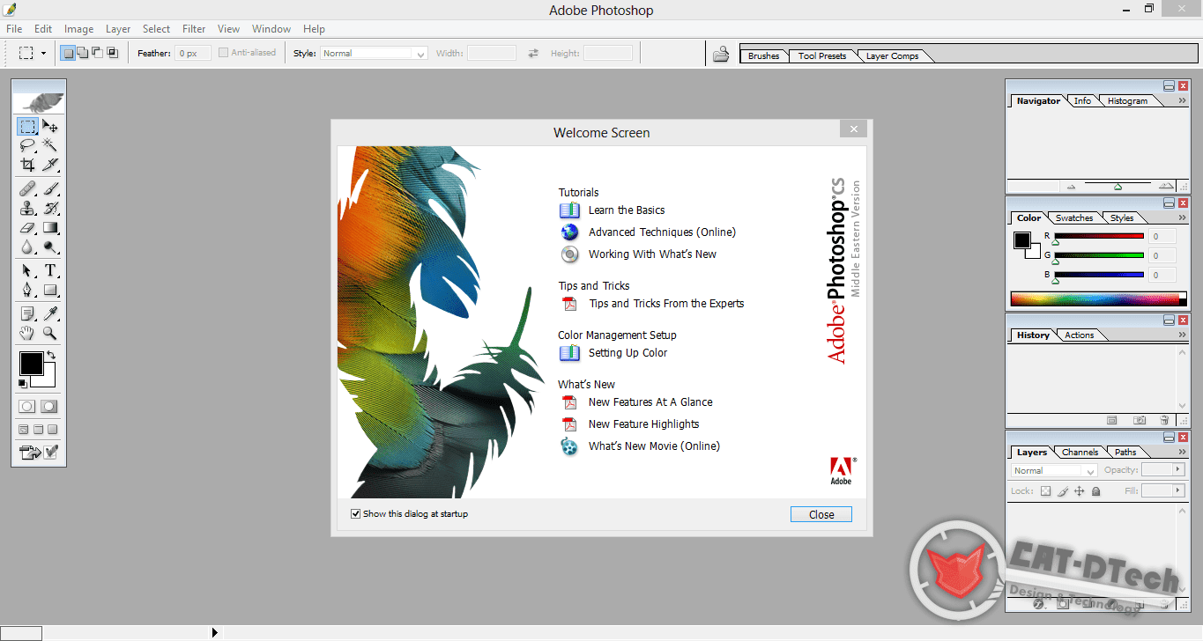Pick the Notes tool
The image size is (1203, 641).
[27, 313]
